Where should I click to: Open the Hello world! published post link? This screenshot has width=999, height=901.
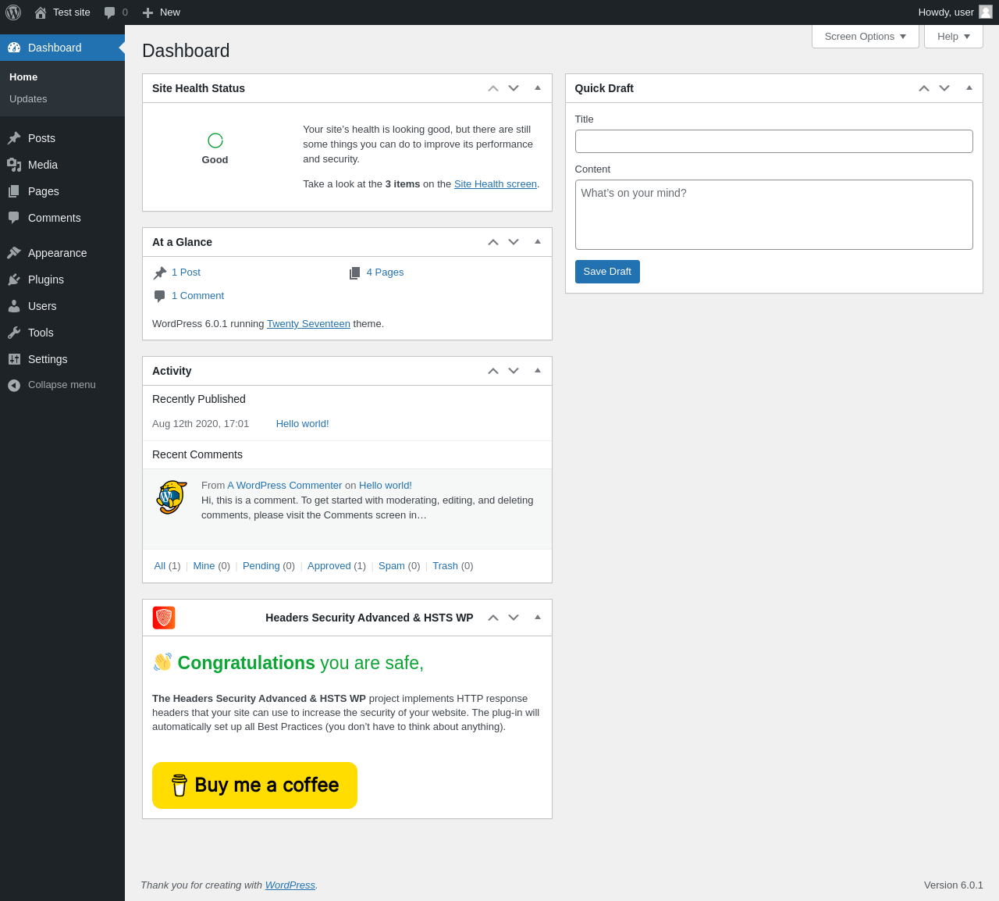click(x=302, y=424)
